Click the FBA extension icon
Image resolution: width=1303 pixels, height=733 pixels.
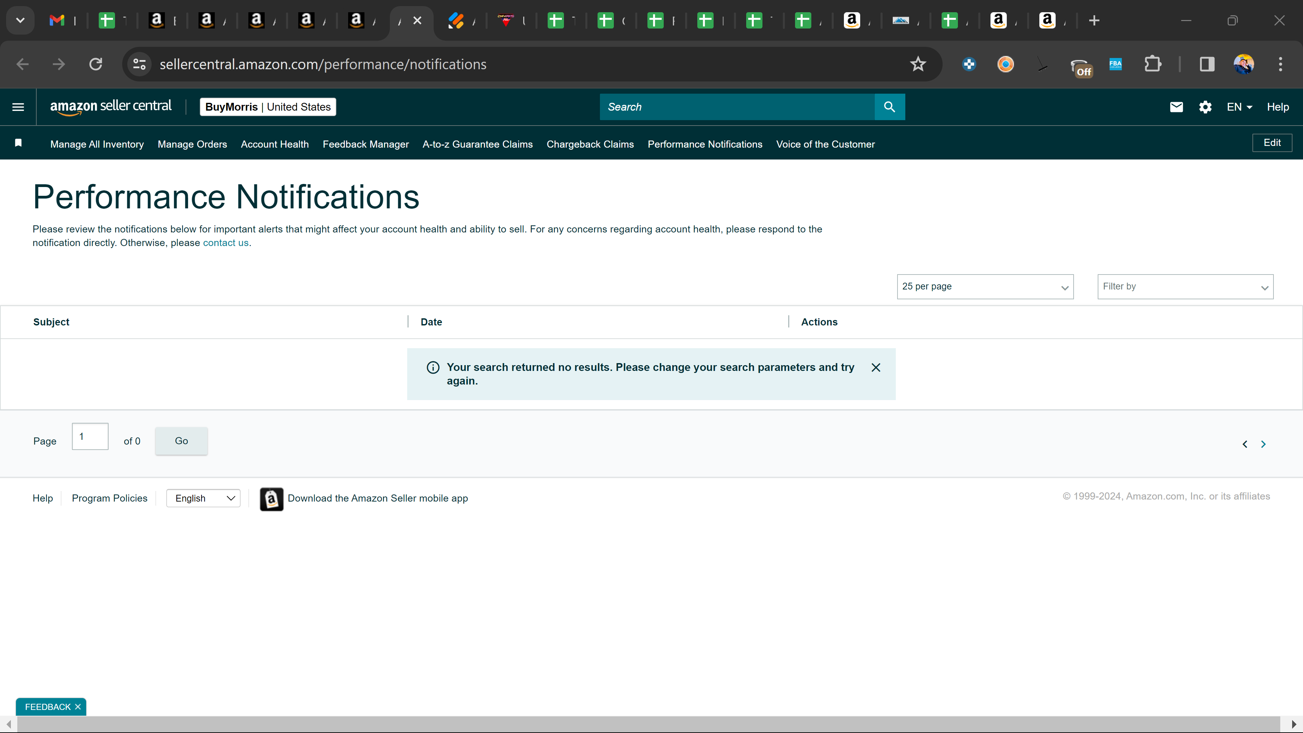coord(1115,64)
